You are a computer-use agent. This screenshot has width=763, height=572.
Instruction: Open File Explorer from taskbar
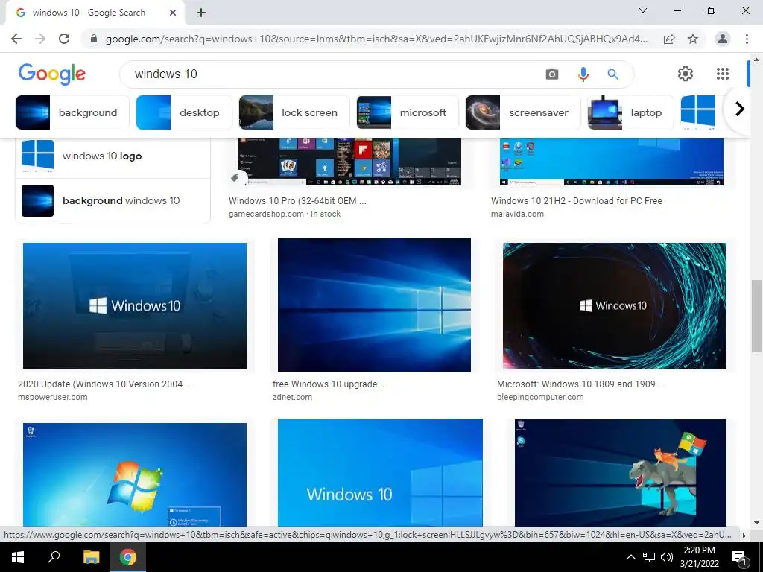click(x=91, y=557)
